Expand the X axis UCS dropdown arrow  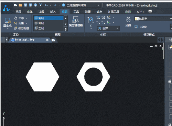tap(91, 29)
